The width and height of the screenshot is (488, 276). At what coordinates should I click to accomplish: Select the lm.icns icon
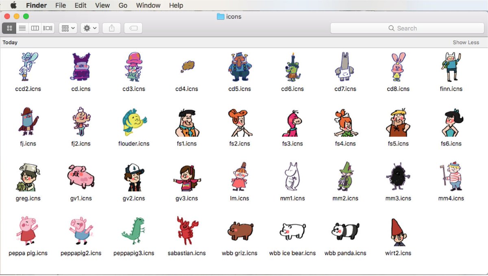240,176
